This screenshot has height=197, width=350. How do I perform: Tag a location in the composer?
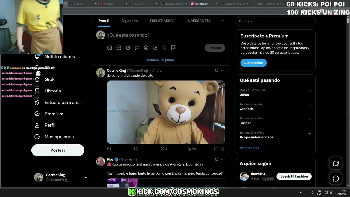coord(164,48)
